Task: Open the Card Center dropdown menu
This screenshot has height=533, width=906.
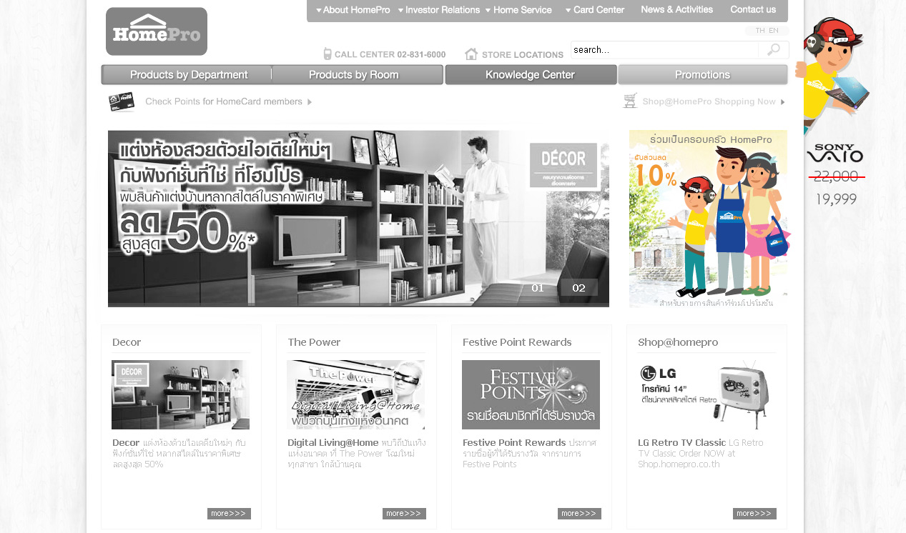Action: 595,10
